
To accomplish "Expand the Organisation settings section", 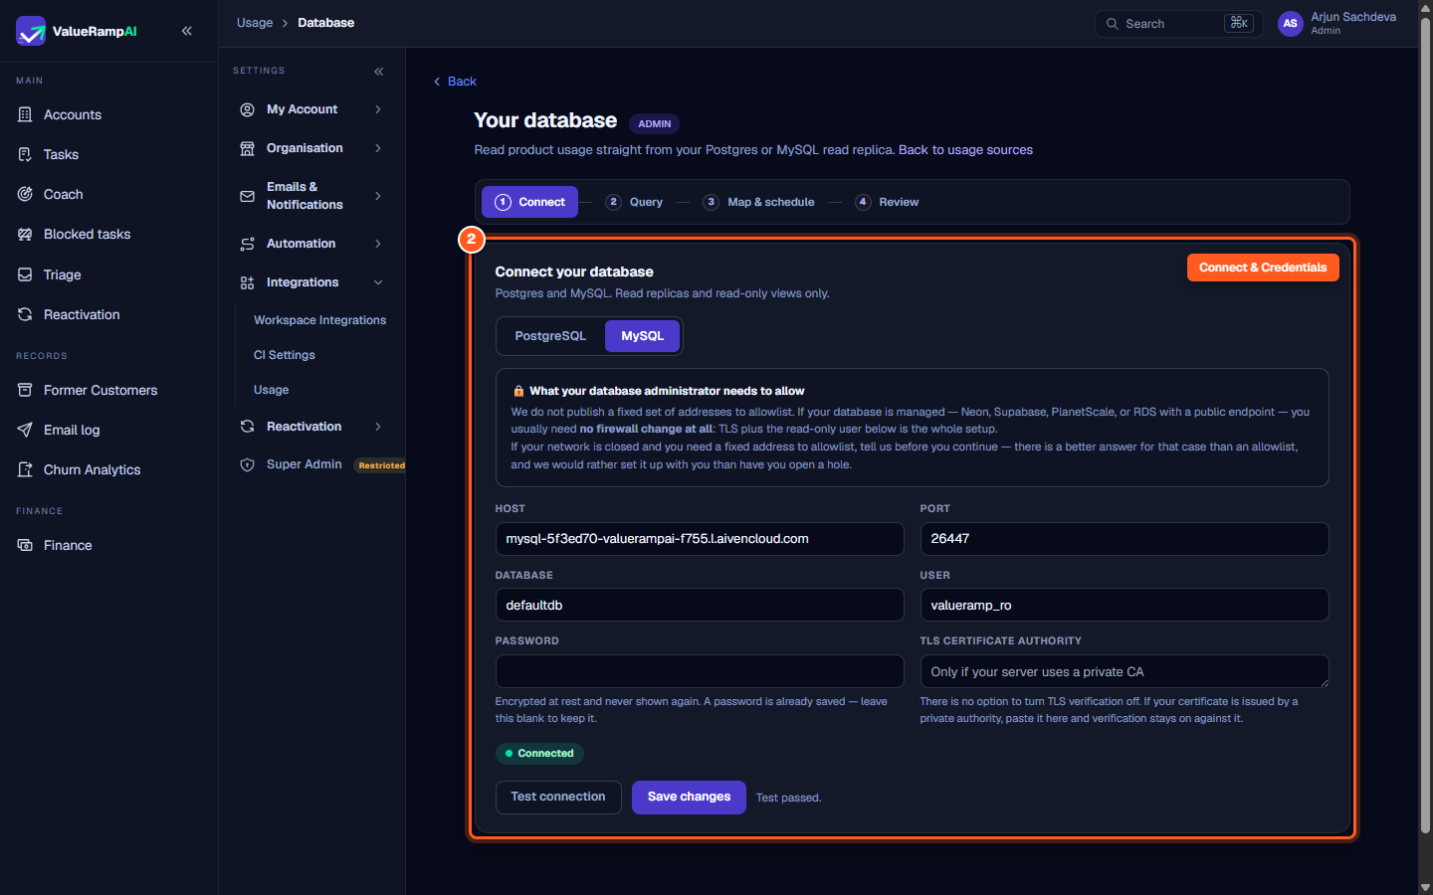I will (x=378, y=148).
